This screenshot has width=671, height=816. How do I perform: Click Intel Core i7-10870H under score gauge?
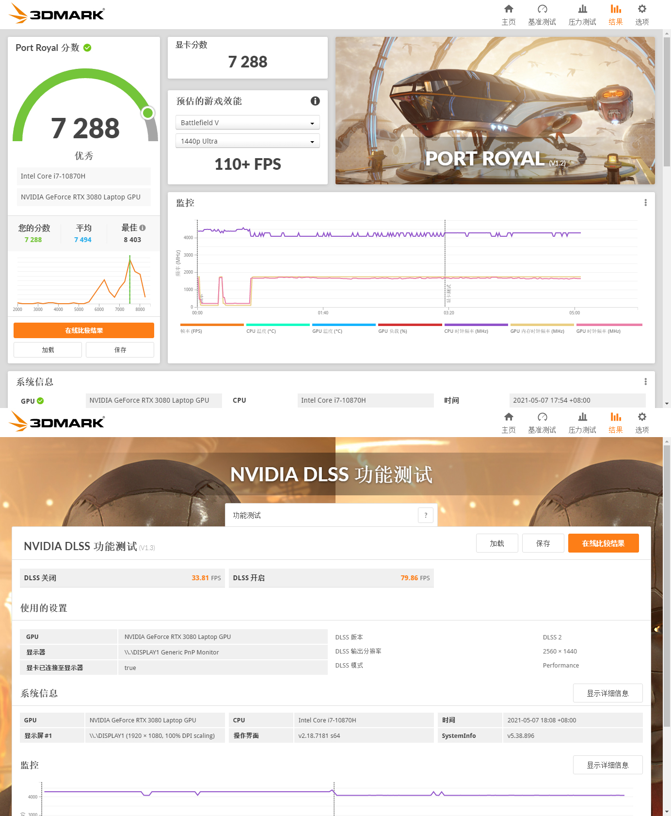tap(84, 176)
